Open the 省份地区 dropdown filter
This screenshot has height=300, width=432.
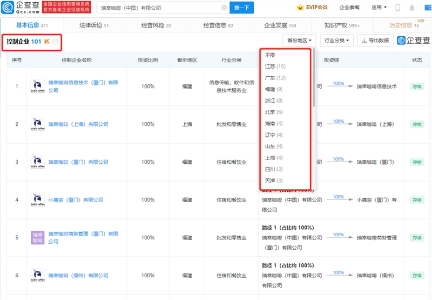299,41
